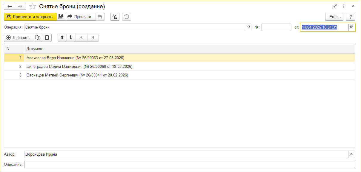Click into the Описание input field
Viewport: 361px width, 172px height.
[x=189, y=164]
